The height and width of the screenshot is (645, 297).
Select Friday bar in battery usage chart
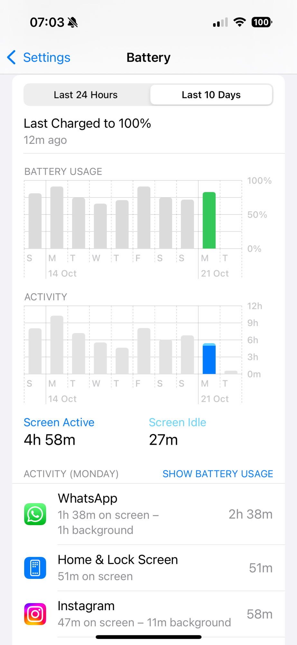click(x=144, y=218)
